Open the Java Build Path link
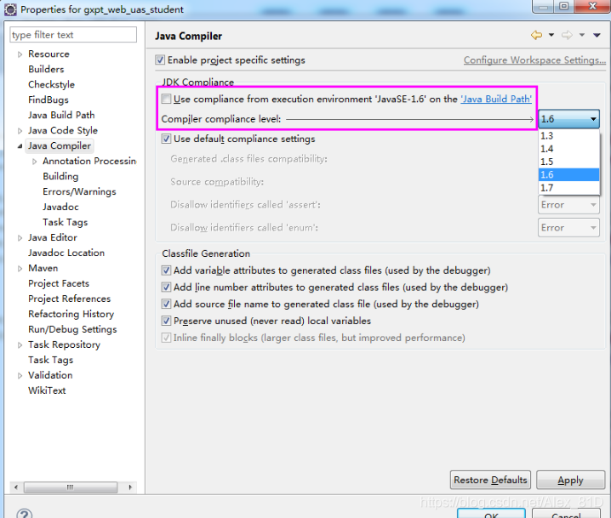The image size is (611, 518). [496, 100]
